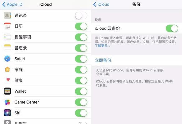Go back to iCloud settings

pyautogui.click(x=101, y=4)
